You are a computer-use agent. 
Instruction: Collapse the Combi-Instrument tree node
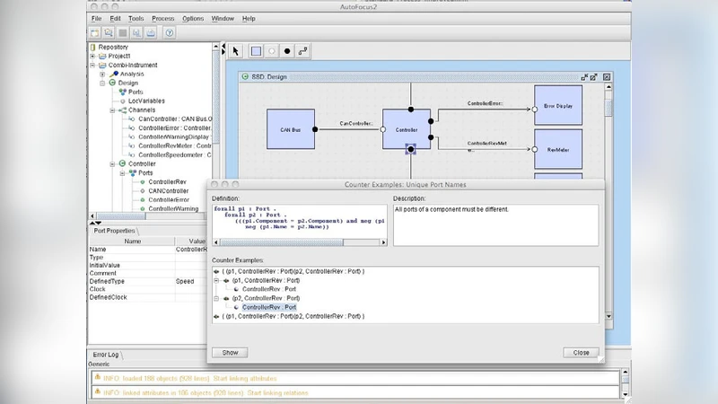[92, 65]
